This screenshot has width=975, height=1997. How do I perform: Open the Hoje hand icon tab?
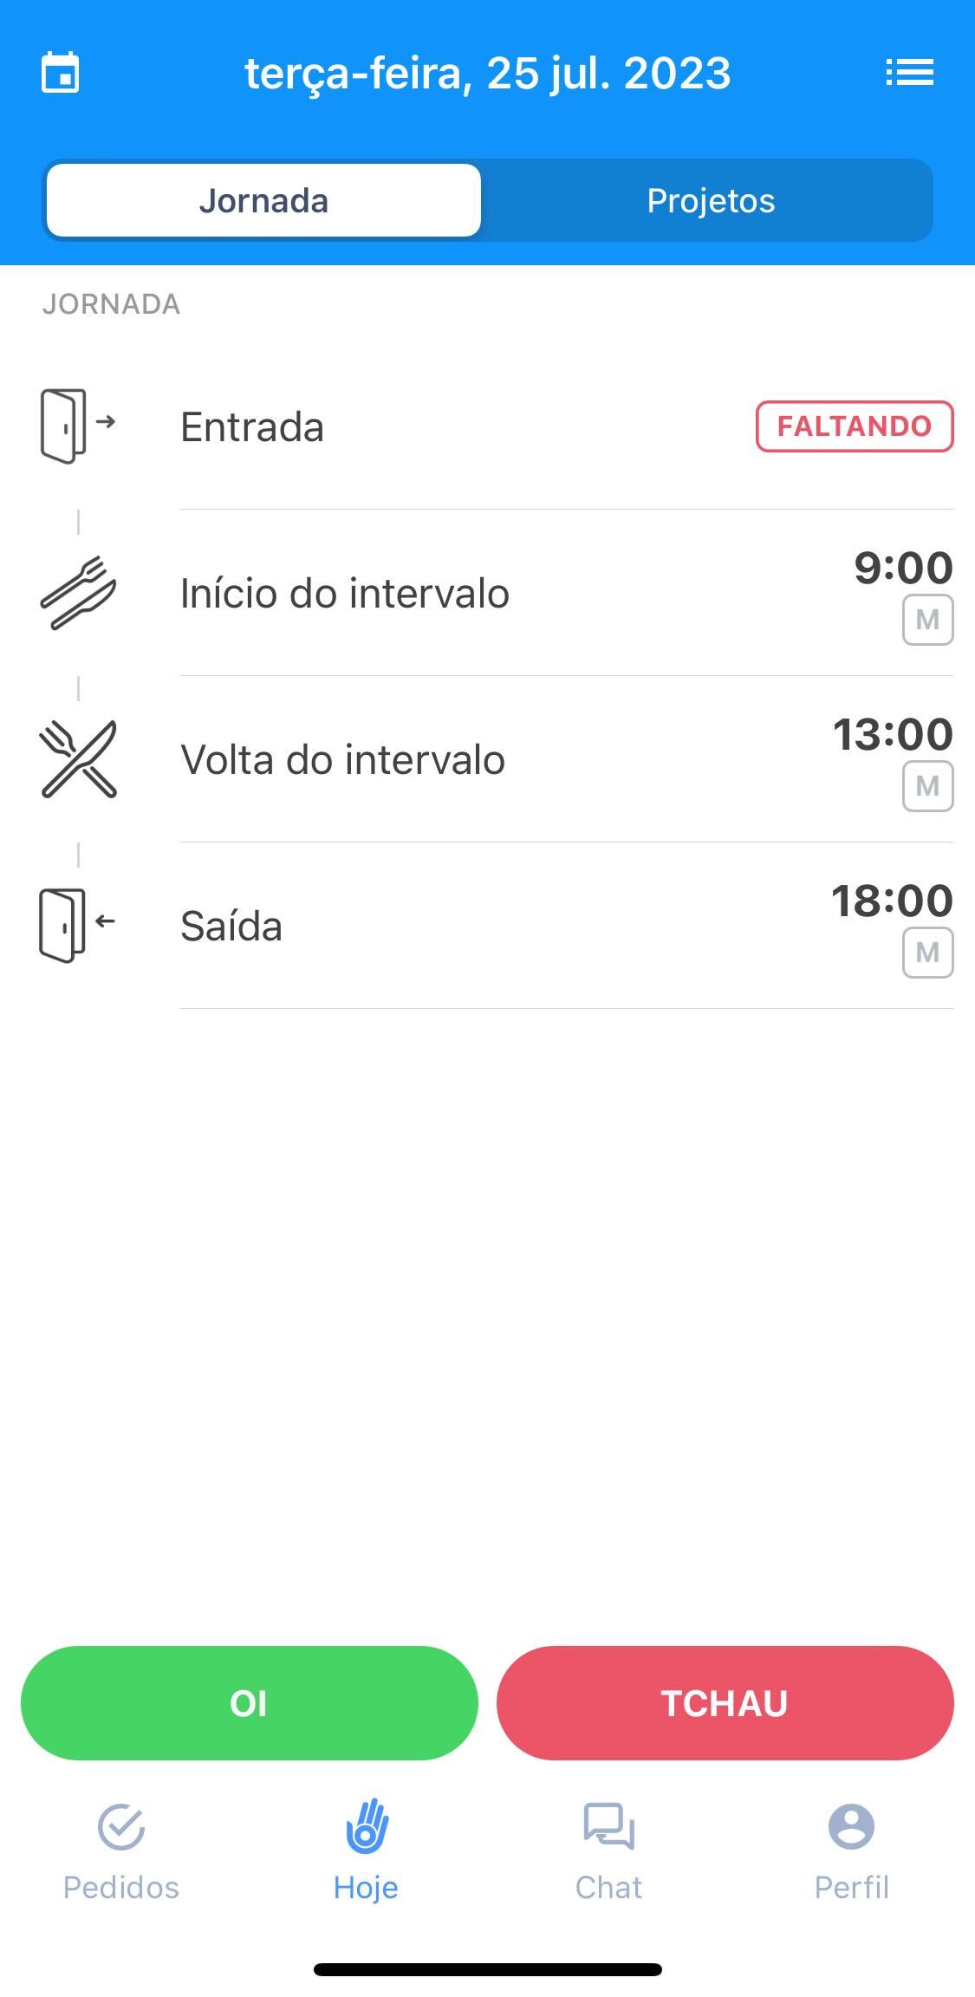click(366, 1851)
